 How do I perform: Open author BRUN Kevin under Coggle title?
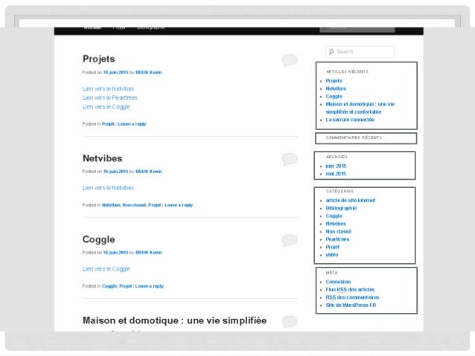[149, 253]
